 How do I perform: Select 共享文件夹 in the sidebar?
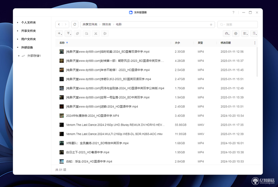click(x=28, y=31)
